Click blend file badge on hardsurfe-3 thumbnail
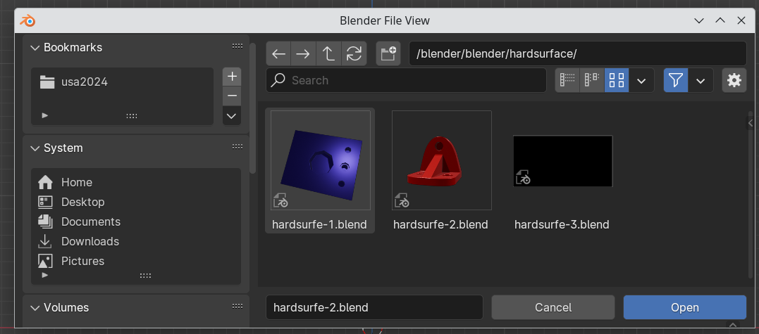Screen dimensions: 759x334 523,177
